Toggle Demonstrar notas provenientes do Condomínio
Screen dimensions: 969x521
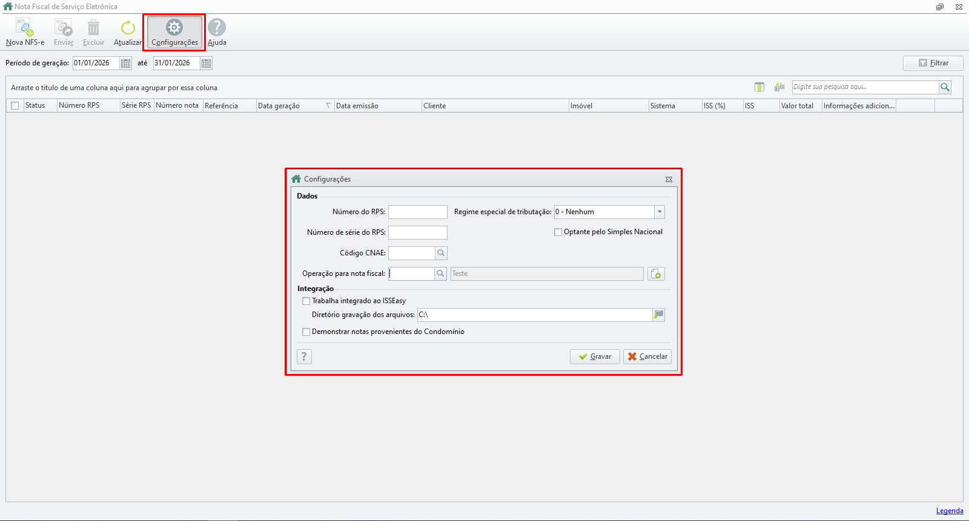[306, 332]
